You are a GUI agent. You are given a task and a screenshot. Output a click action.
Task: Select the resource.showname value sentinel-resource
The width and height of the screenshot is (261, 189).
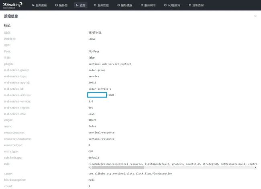101,139
